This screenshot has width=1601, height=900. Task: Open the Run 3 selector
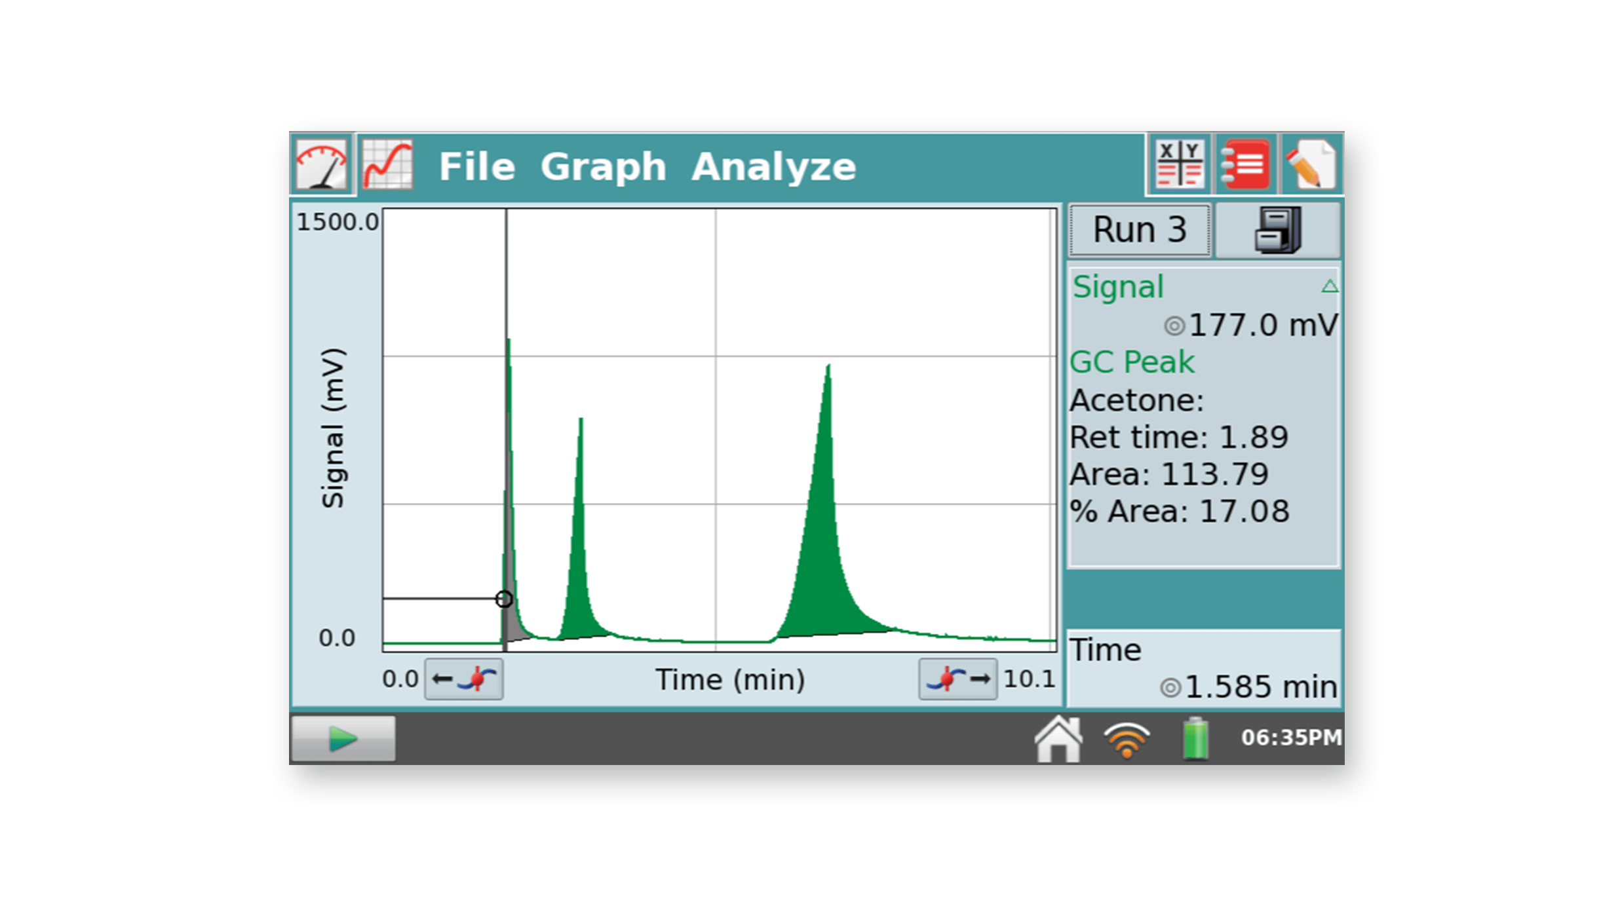click(x=1138, y=229)
